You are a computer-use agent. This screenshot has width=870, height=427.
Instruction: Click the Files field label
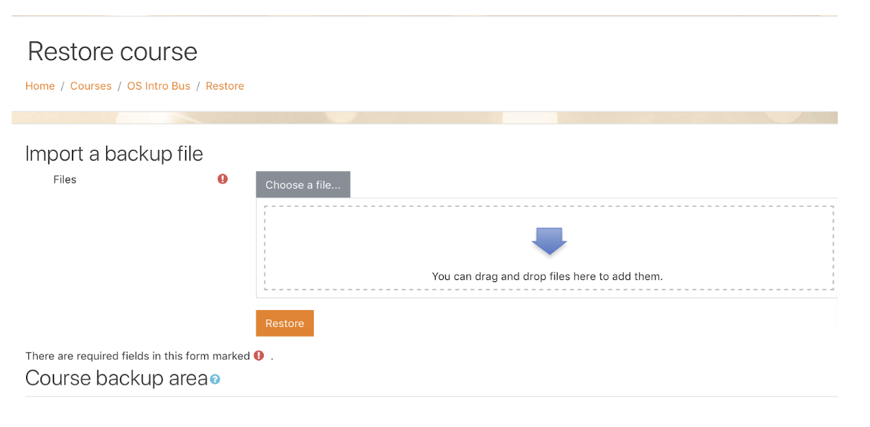pyautogui.click(x=64, y=179)
